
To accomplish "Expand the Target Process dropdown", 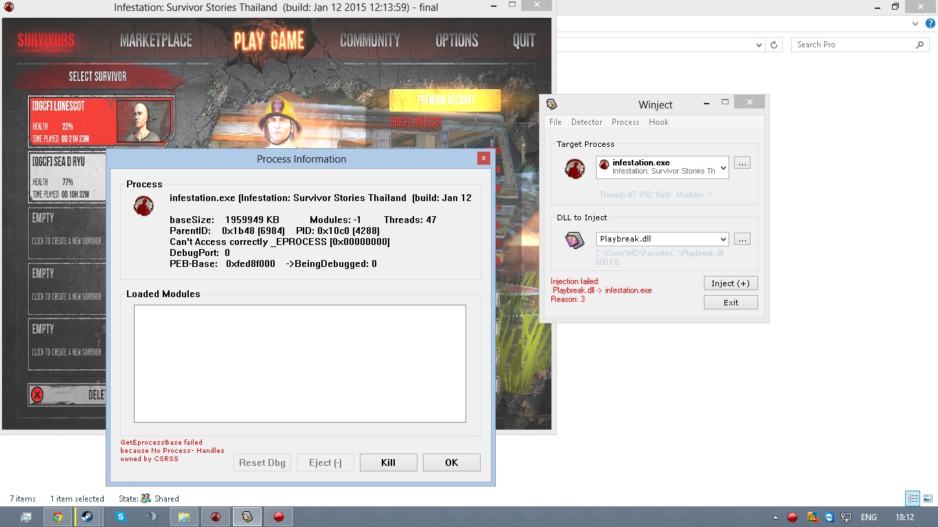I will click(x=722, y=167).
